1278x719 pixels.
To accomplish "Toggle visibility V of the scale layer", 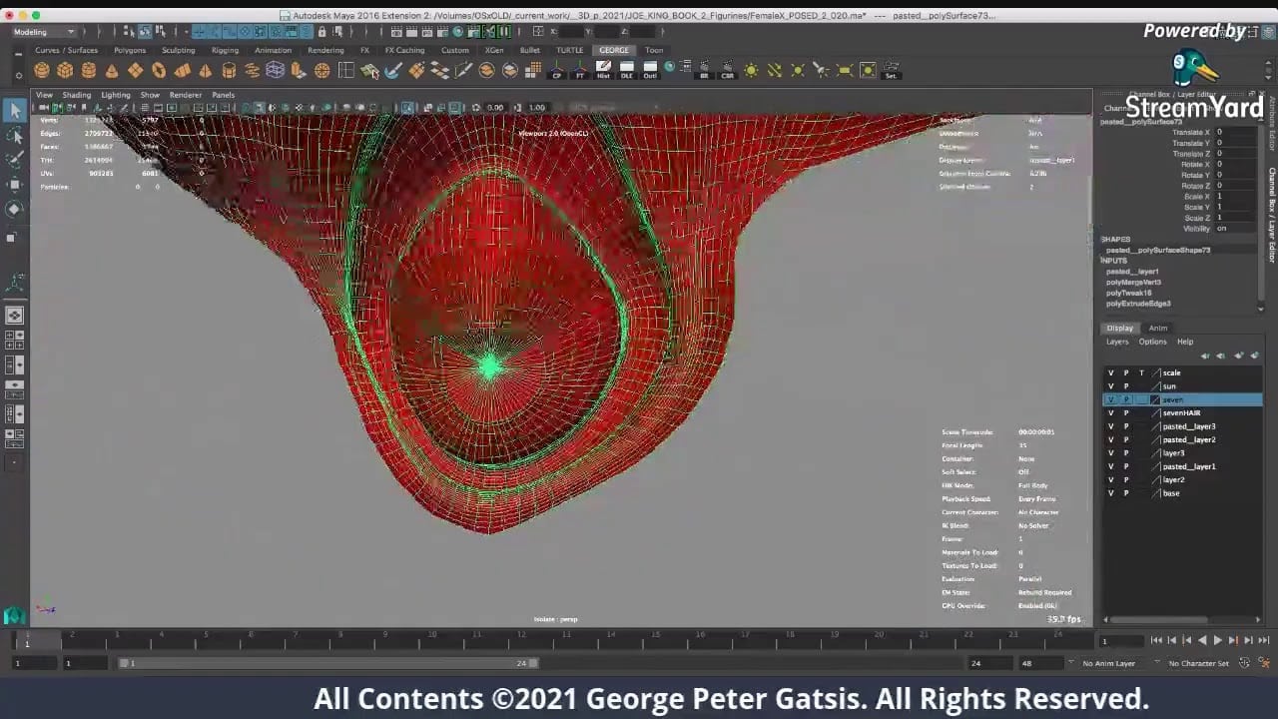I will [1110, 372].
